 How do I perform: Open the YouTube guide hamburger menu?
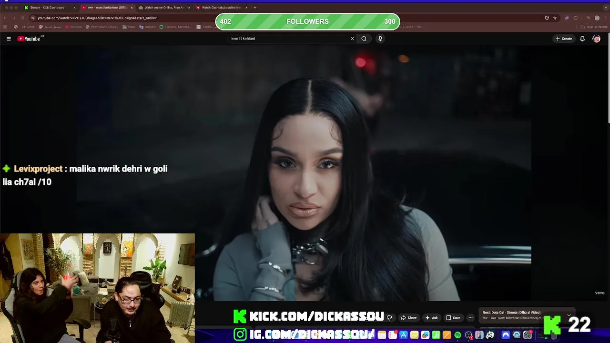click(9, 39)
